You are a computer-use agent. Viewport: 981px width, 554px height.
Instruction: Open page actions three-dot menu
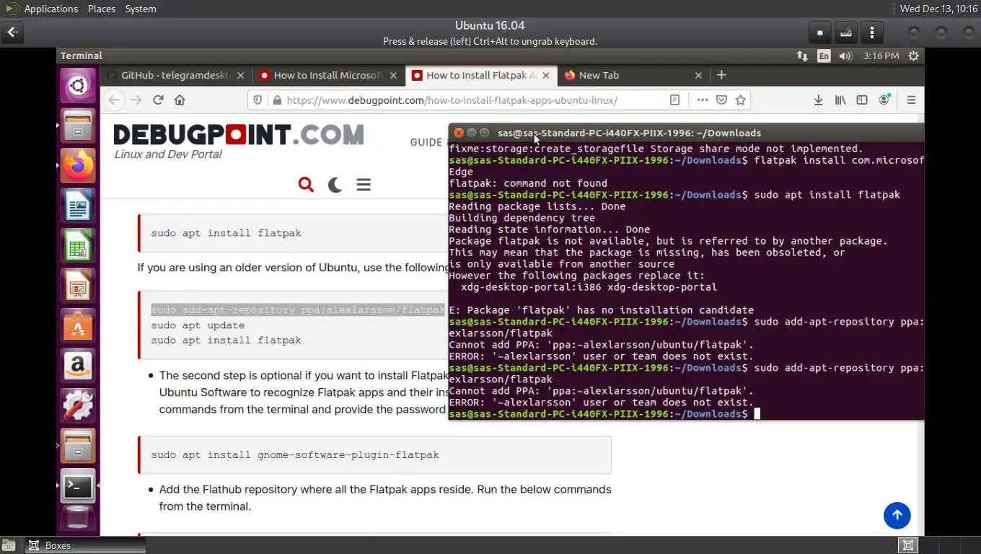702,100
